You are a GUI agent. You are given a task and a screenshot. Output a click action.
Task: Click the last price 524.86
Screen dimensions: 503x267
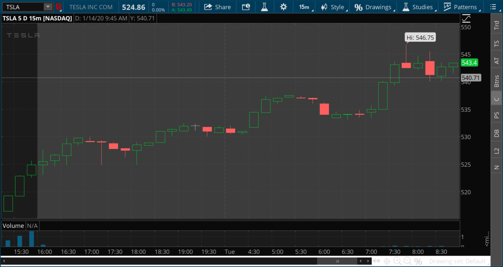point(133,7)
